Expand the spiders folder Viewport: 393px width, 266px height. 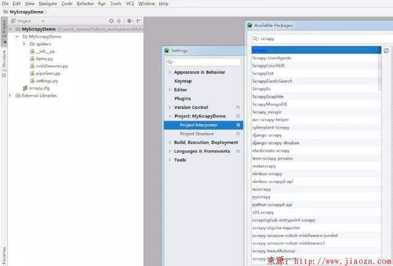coord(24,44)
